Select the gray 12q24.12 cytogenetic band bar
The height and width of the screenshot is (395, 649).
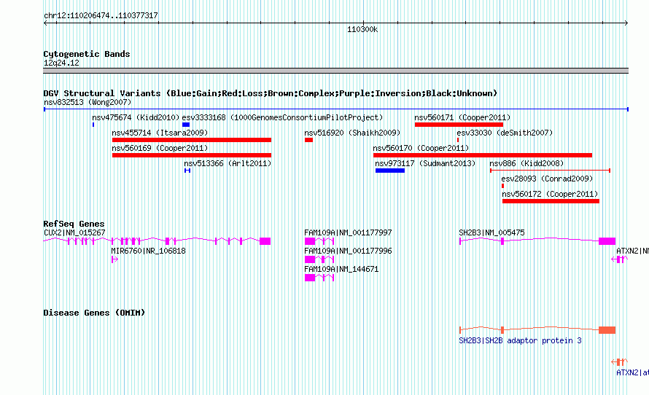point(335,71)
